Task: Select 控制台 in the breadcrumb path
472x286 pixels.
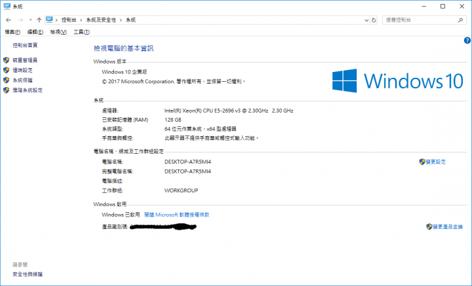Action: pyautogui.click(x=69, y=20)
